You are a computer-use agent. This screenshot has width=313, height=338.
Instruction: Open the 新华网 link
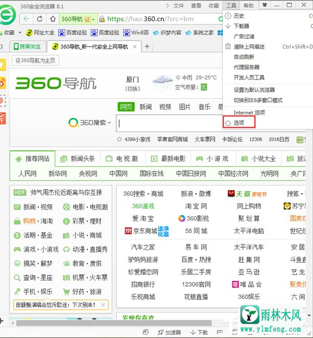58,173
